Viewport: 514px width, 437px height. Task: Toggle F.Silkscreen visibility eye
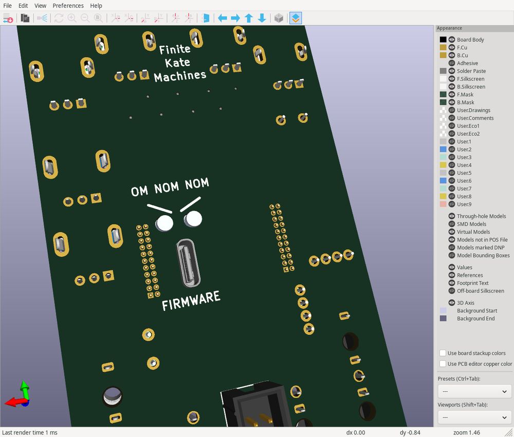(x=452, y=79)
